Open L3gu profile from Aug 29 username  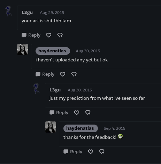pos(27,13)
